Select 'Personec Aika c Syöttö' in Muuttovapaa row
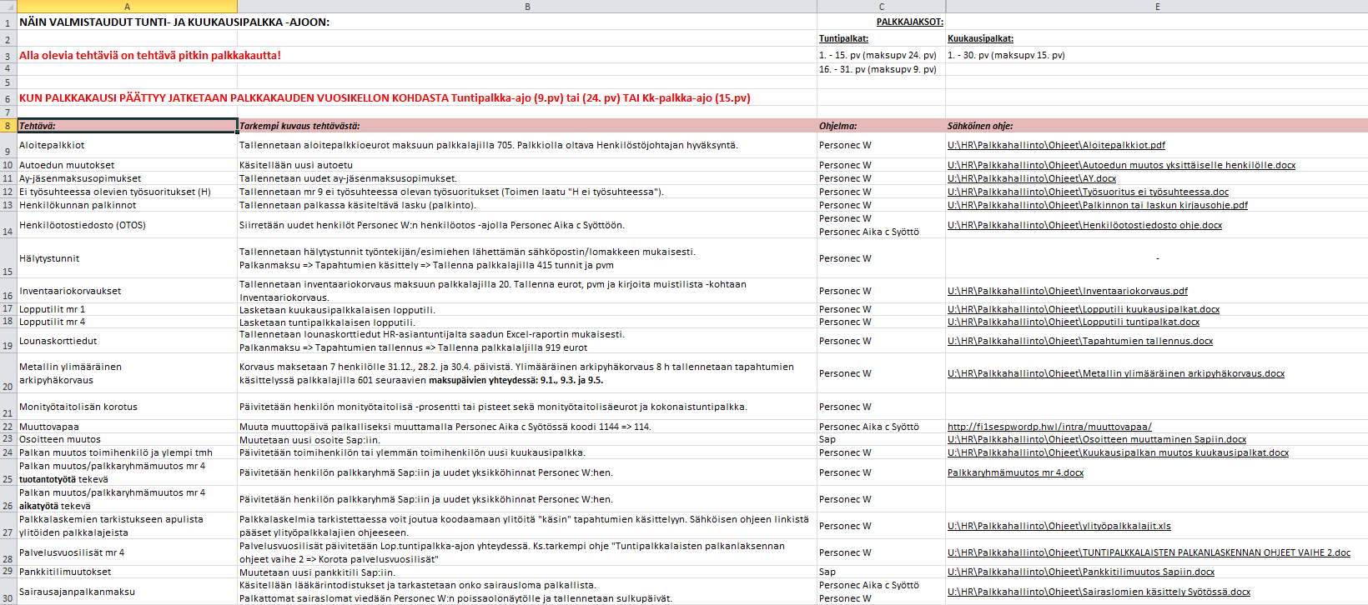The width and height of the screenshot is (1368, 605). pyautogui.click(x=881, y=427)
